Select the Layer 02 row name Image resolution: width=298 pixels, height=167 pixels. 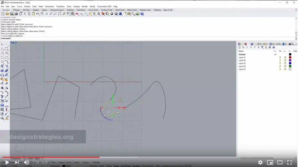(242, 60)
